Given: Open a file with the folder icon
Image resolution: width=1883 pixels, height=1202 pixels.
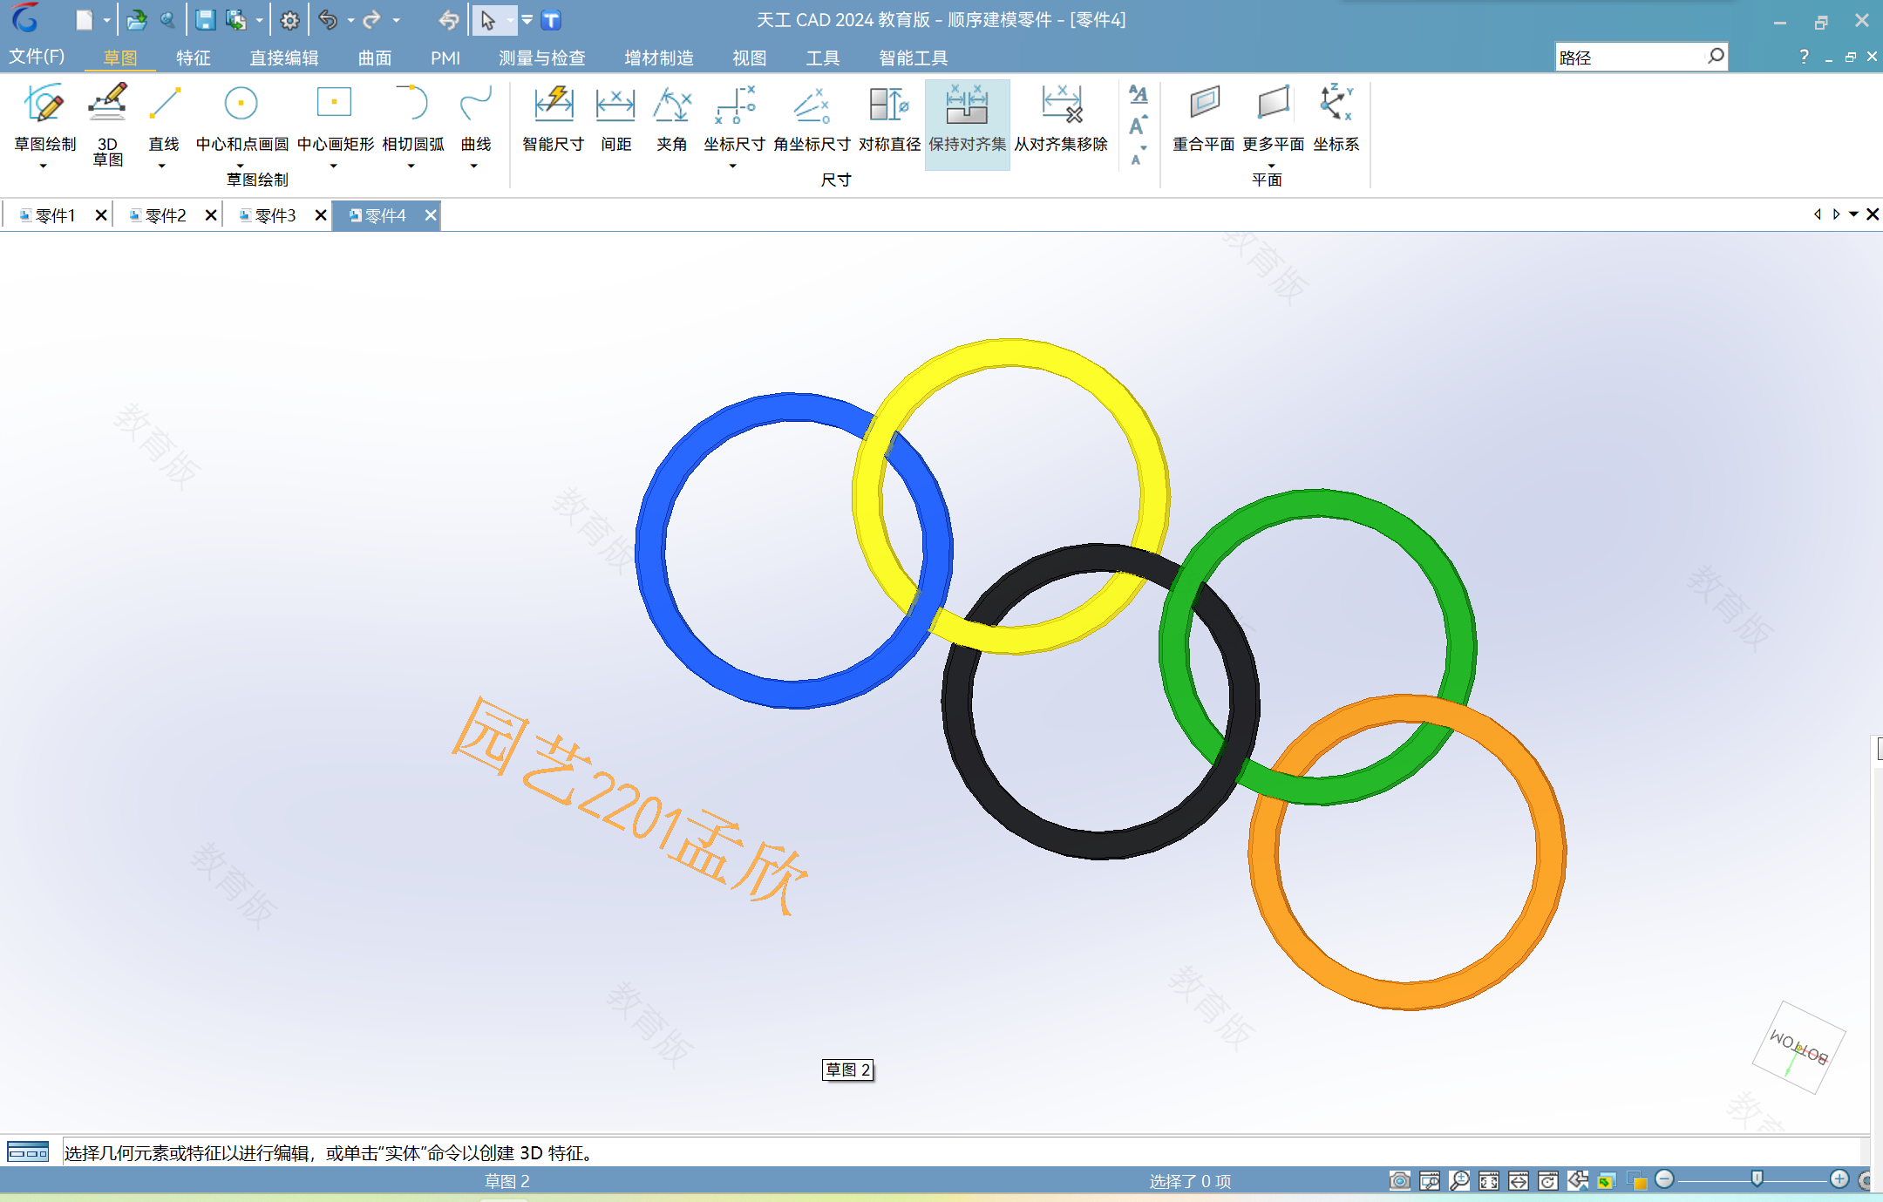Looking at the screenshot, I should pyautogui.click(x=136, y=19).
